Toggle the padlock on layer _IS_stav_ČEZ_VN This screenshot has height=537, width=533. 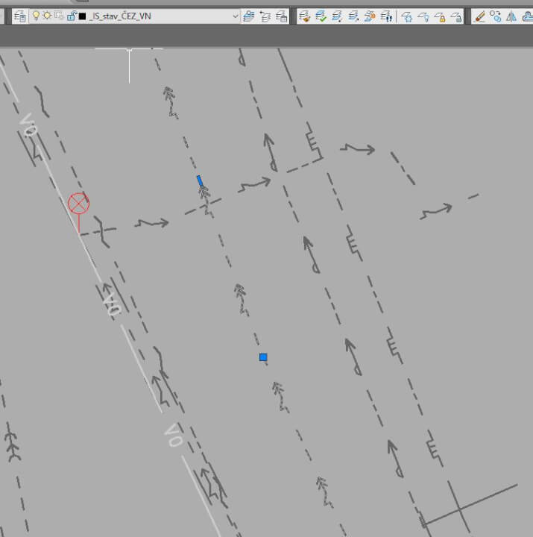(x=71, y=16)
